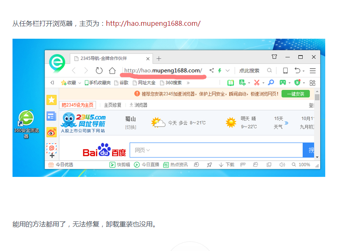Click 快剪辑 in the status bar
This screenshot has height=251, width=349.
pyautogui.click(x=120, y=164)
